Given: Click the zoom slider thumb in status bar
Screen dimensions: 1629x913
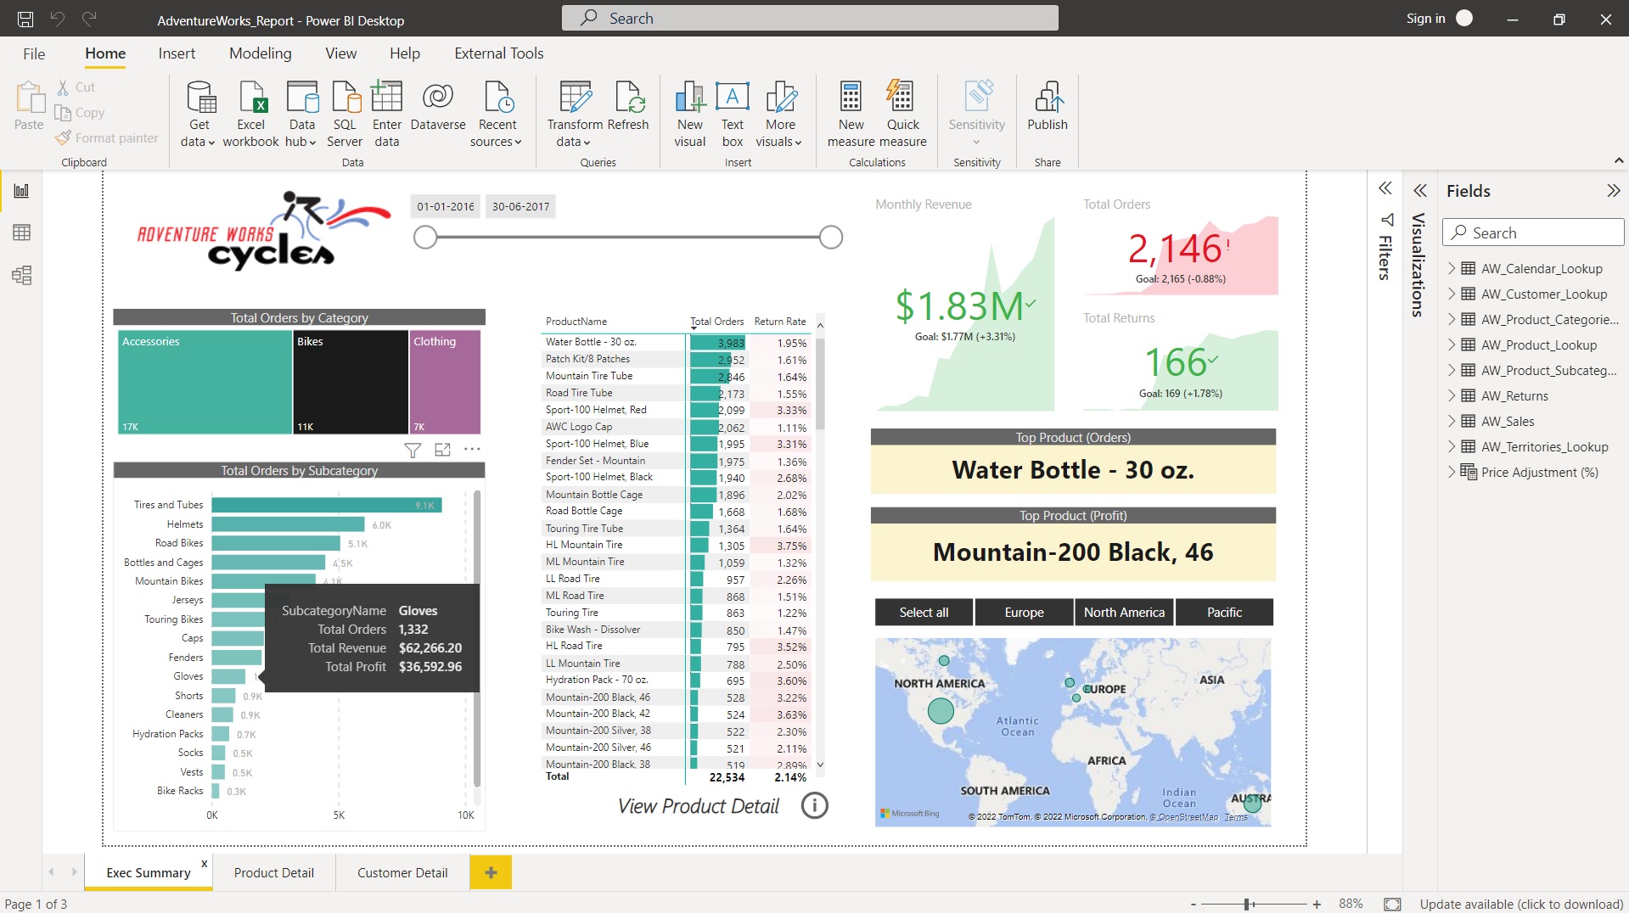Looking at the screenshot, I should [x=1248, y=905].
